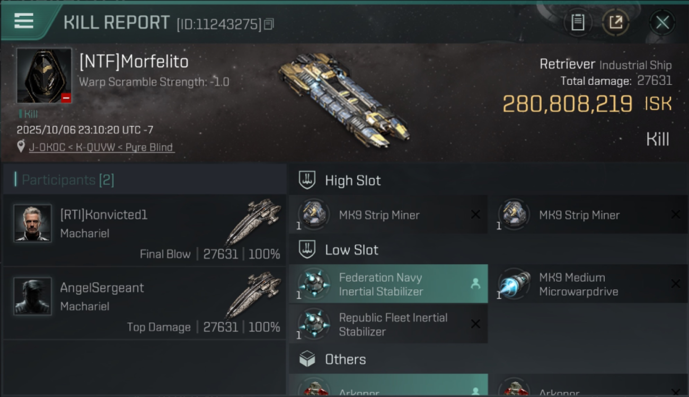Select the AngelSergeant participant row
The width and height of the screenshot is (689, 397).
(144, 304)
